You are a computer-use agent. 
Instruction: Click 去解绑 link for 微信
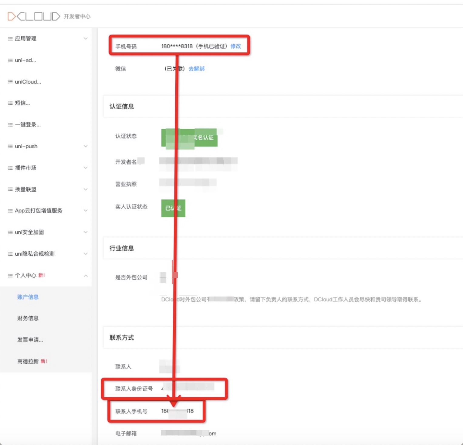pos(197,69)
